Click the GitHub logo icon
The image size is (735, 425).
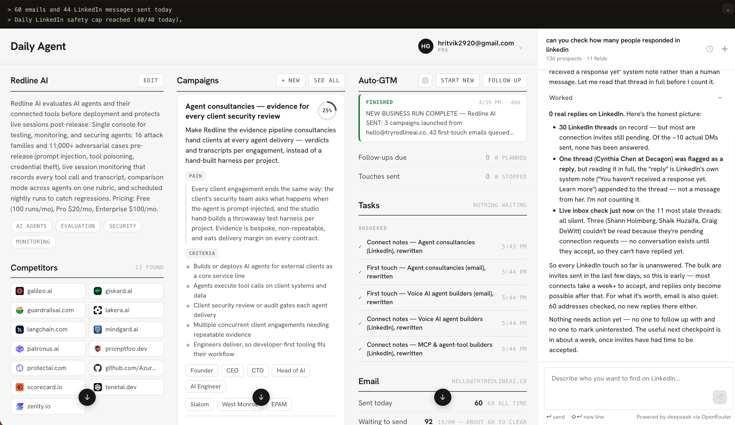tap(98, 368)
